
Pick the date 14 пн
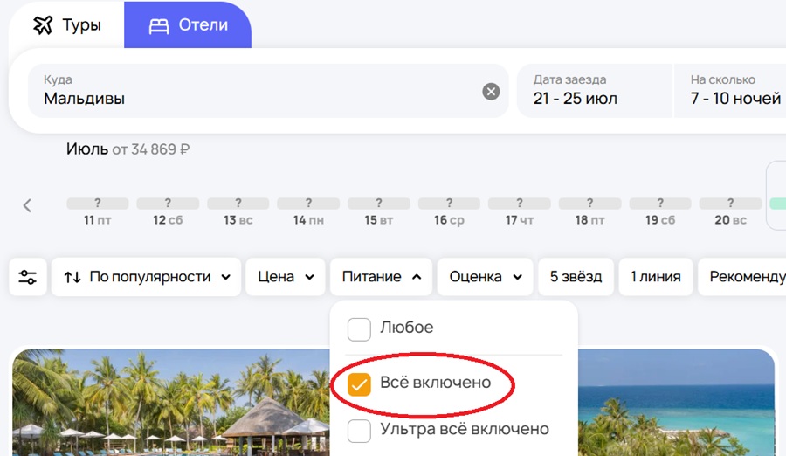click(308, 211)
